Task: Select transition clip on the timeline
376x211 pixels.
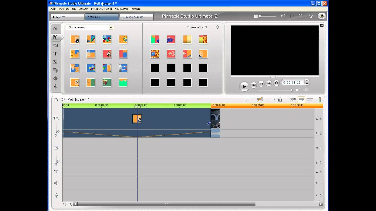Action: coord(137,119)
